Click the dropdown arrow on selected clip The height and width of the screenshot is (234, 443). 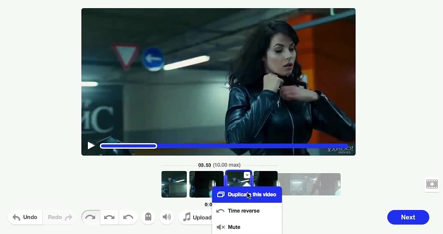(247, 175)
